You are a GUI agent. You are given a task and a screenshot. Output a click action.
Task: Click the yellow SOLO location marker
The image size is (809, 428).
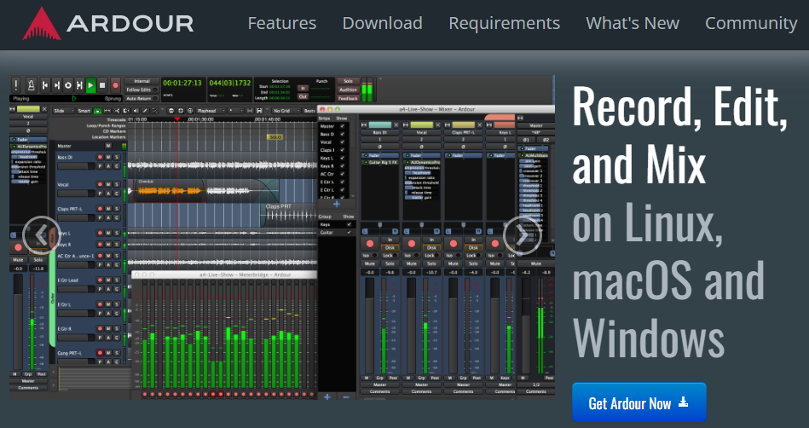[275, 136]
